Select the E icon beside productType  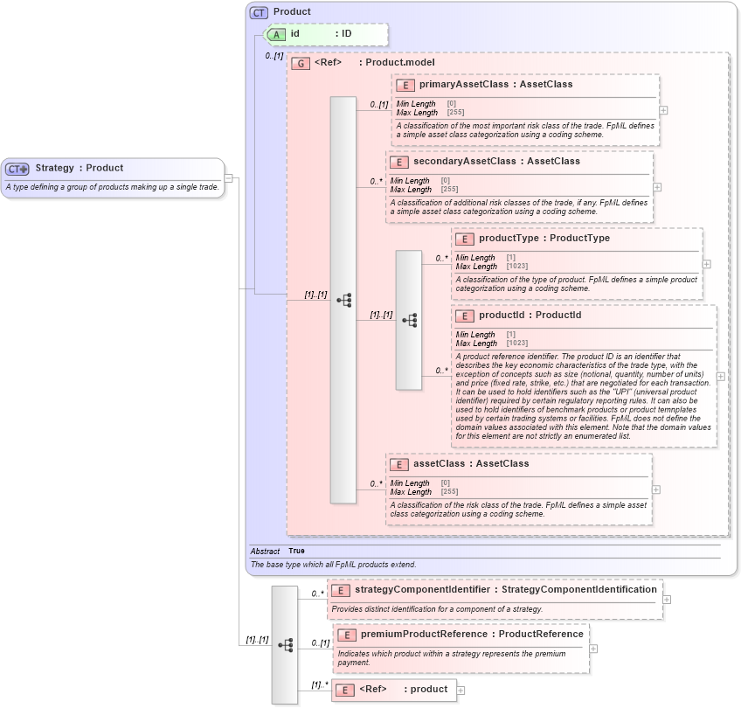[464, 238]
